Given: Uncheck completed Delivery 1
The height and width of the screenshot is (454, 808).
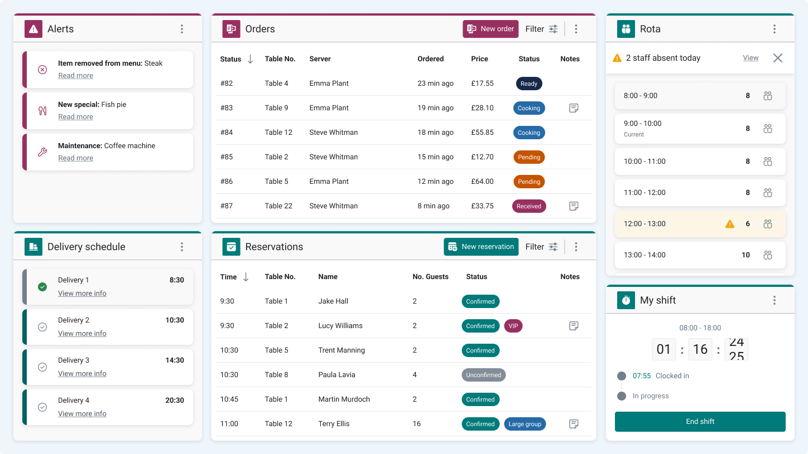Looking at the screenshot, I should (x=42, y=287).
